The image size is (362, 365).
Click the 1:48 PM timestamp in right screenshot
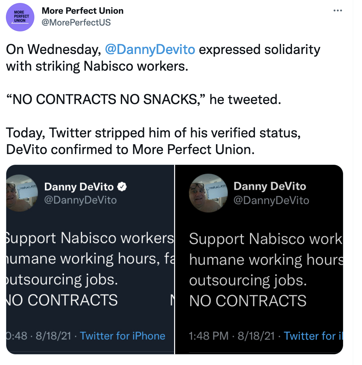pyautogui.click(x=208, y=336)
